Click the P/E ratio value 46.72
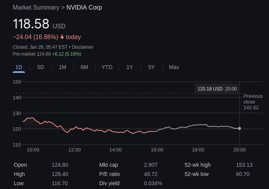269x189 pixels. point(151,174)
